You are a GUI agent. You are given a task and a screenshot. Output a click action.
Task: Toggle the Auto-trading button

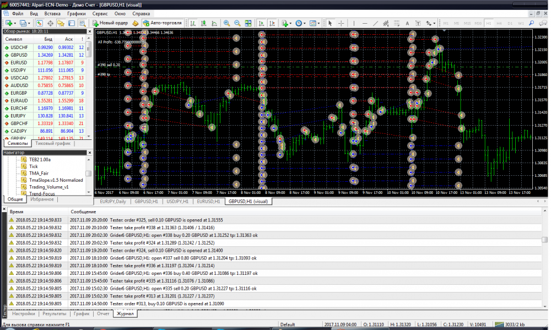click(161, 23)
